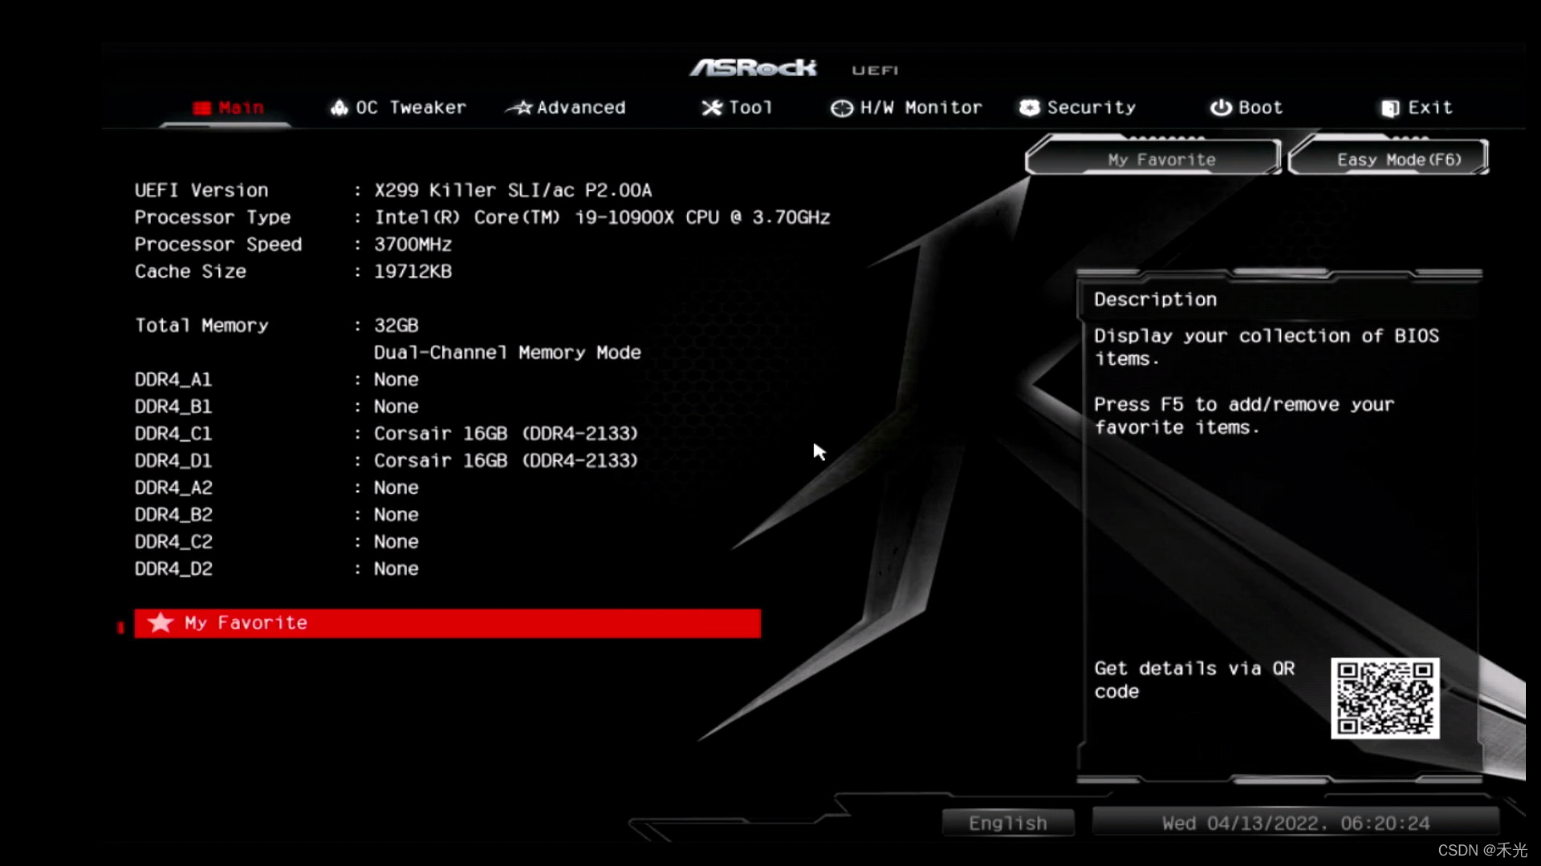Click the Security shield icon
Screen dimensions: 1541x866
[1029, 107]
